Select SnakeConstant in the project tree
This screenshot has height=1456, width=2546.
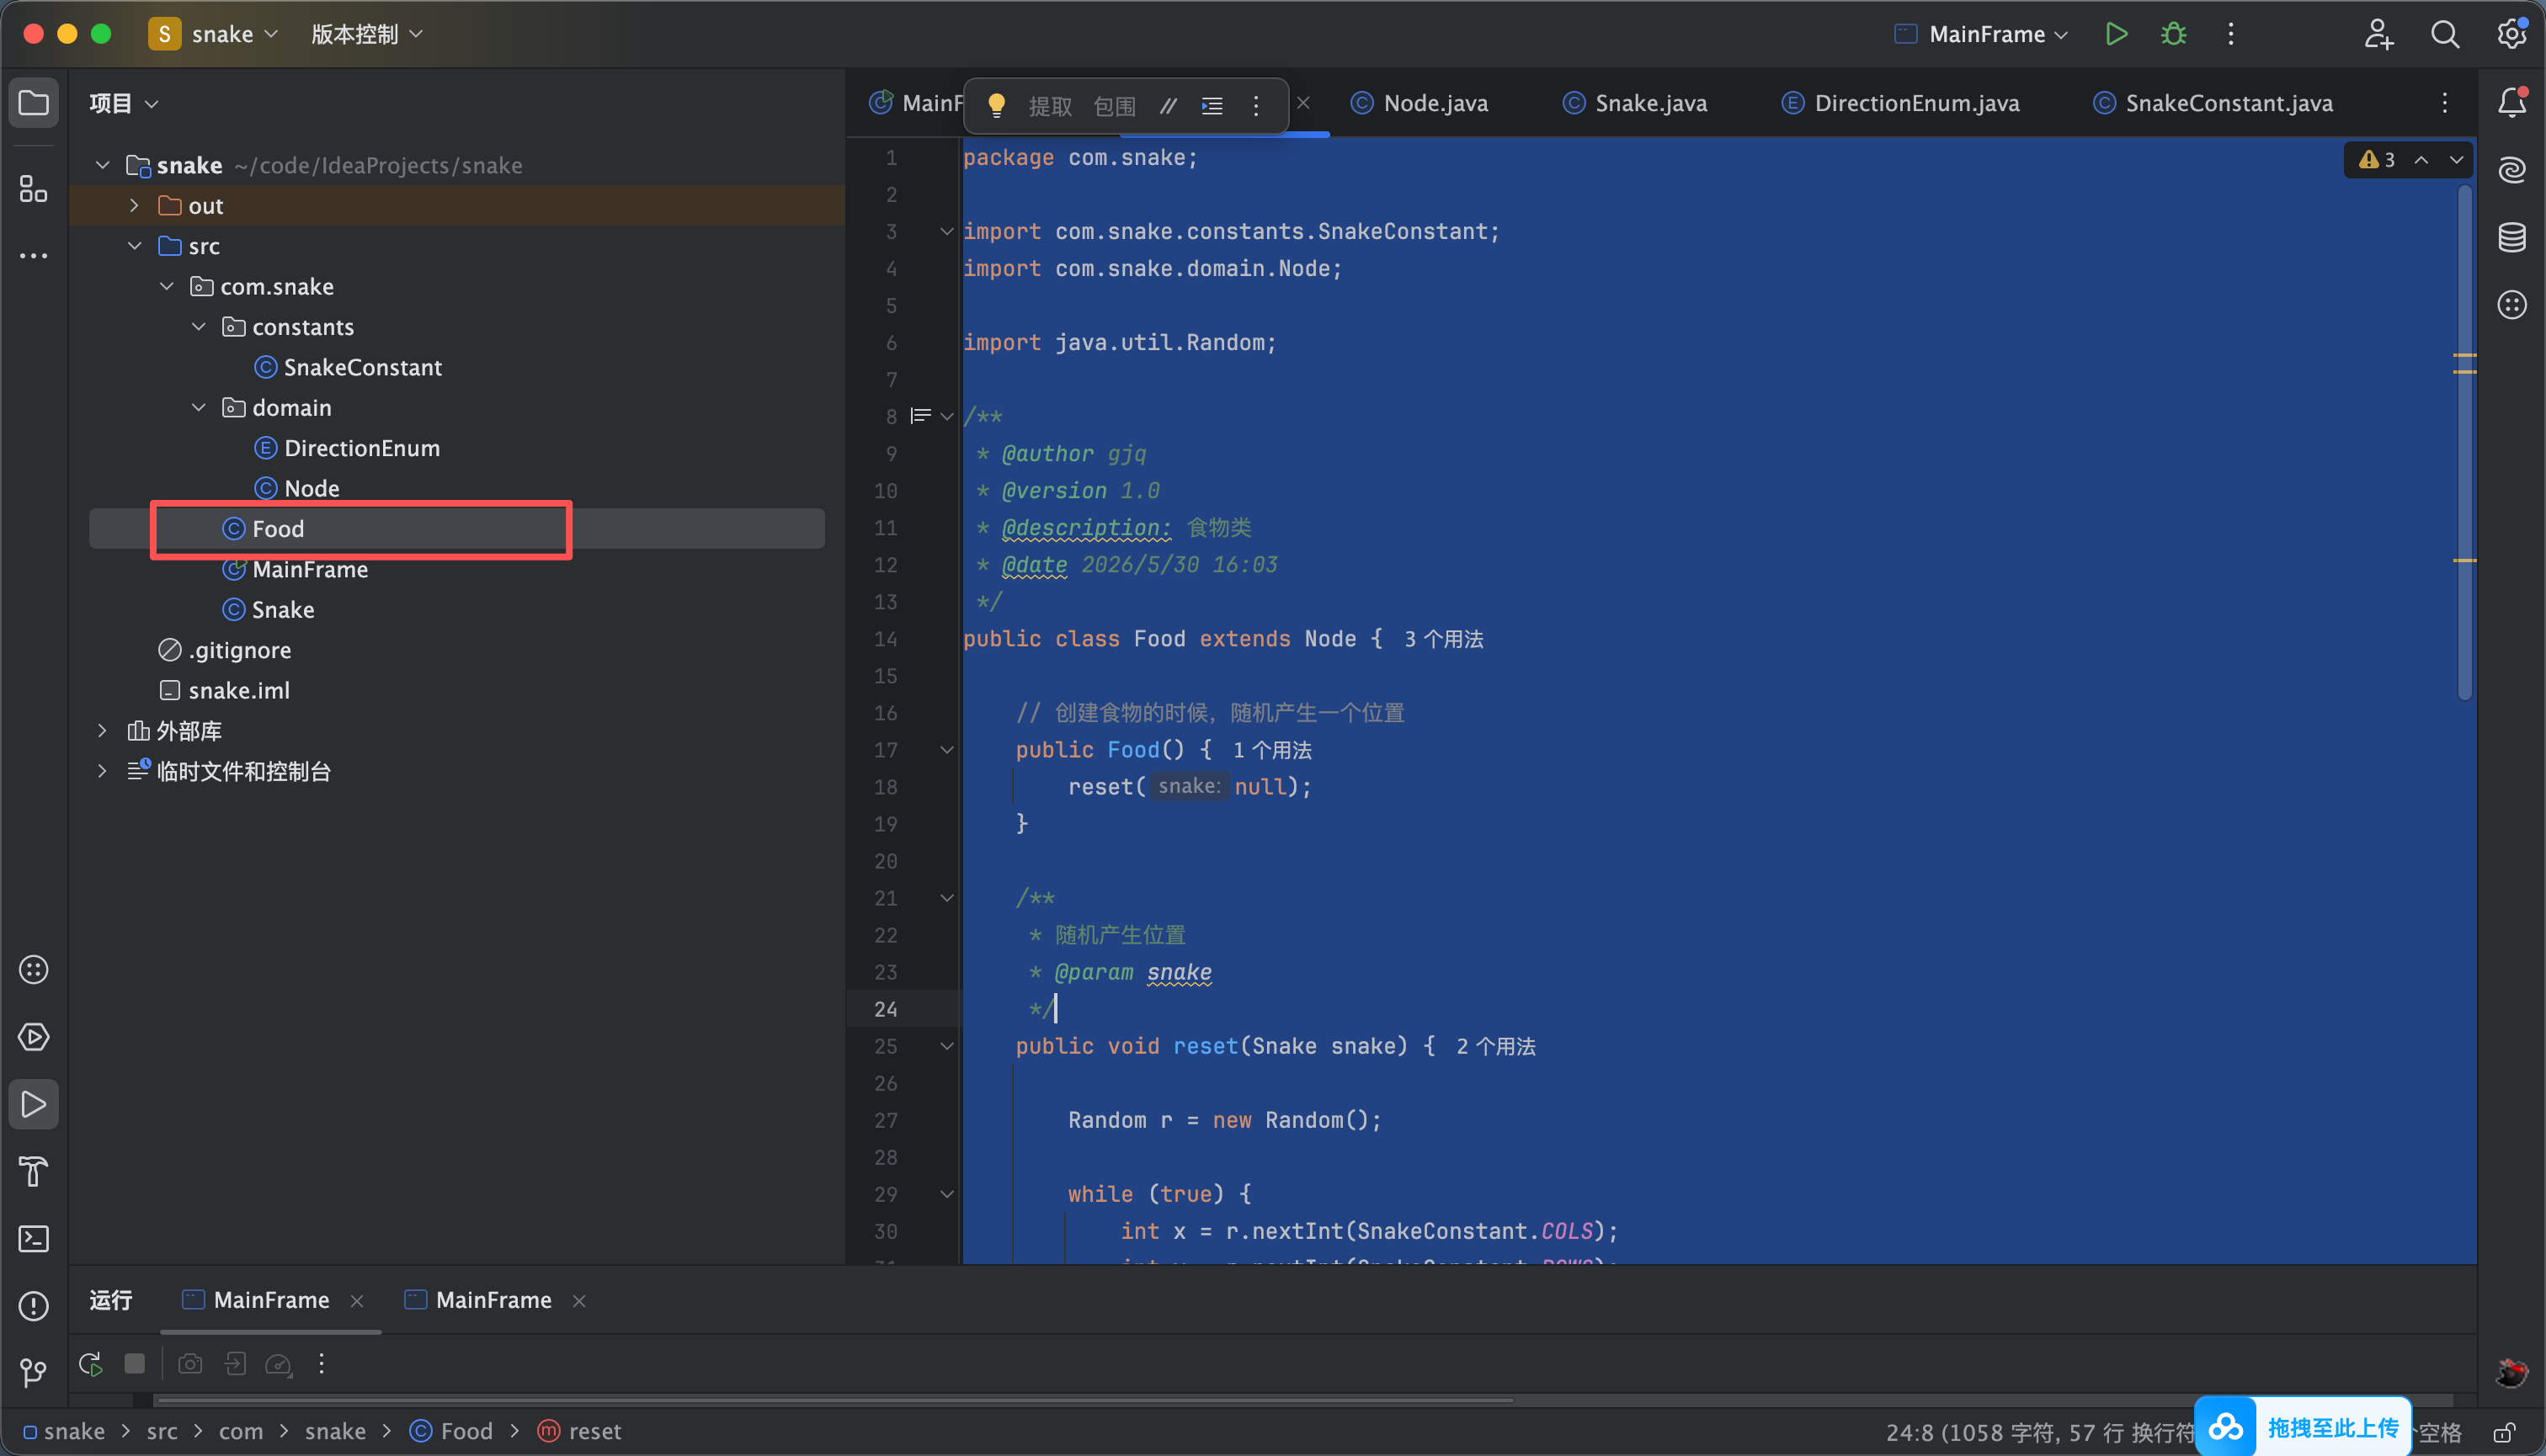362,367
